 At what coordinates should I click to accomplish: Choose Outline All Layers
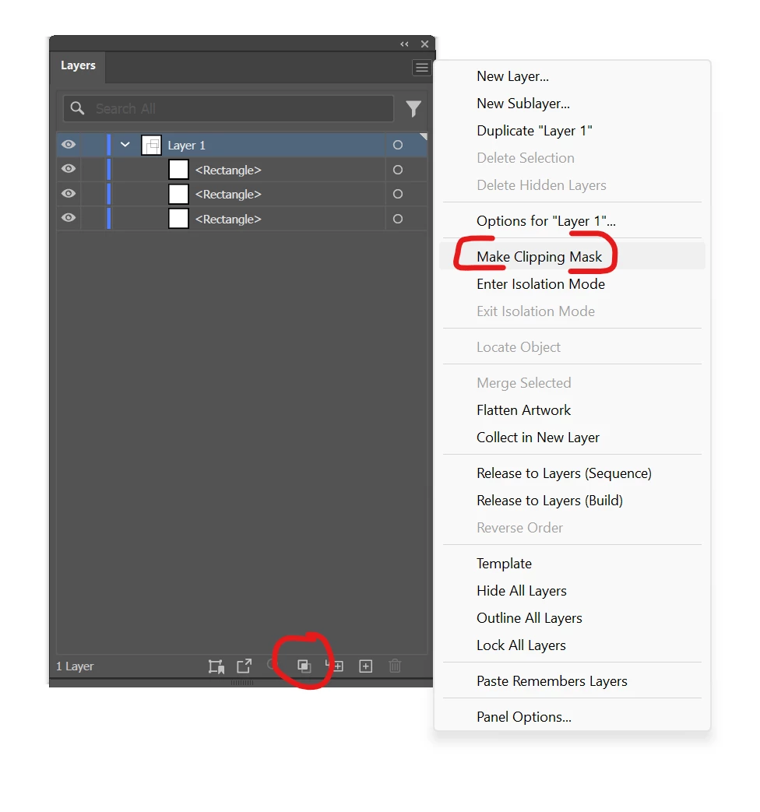point(530,618)
